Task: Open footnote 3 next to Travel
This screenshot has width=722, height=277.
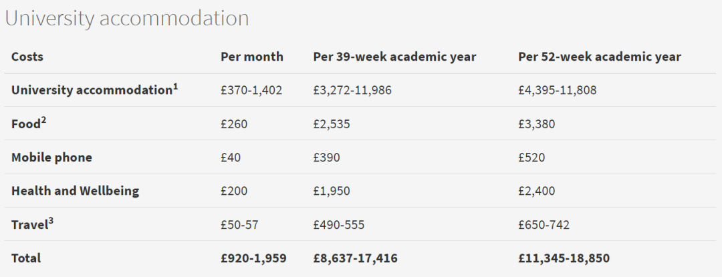Action: coord(51,222)
